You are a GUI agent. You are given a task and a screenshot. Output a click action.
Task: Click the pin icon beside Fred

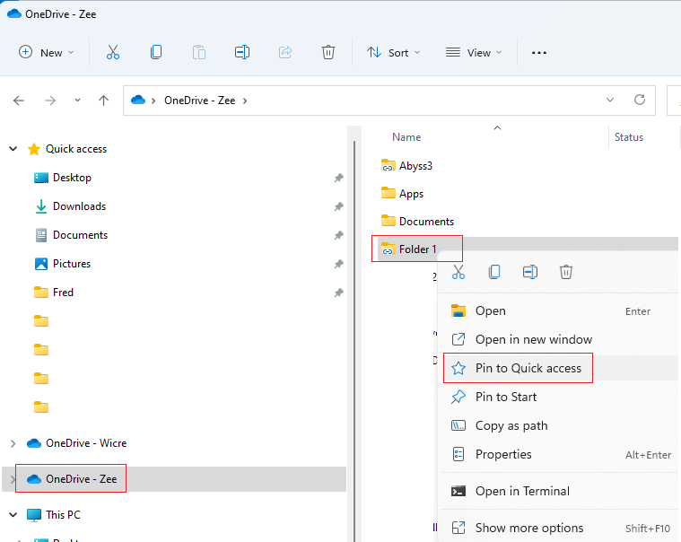tap(339, 293)
